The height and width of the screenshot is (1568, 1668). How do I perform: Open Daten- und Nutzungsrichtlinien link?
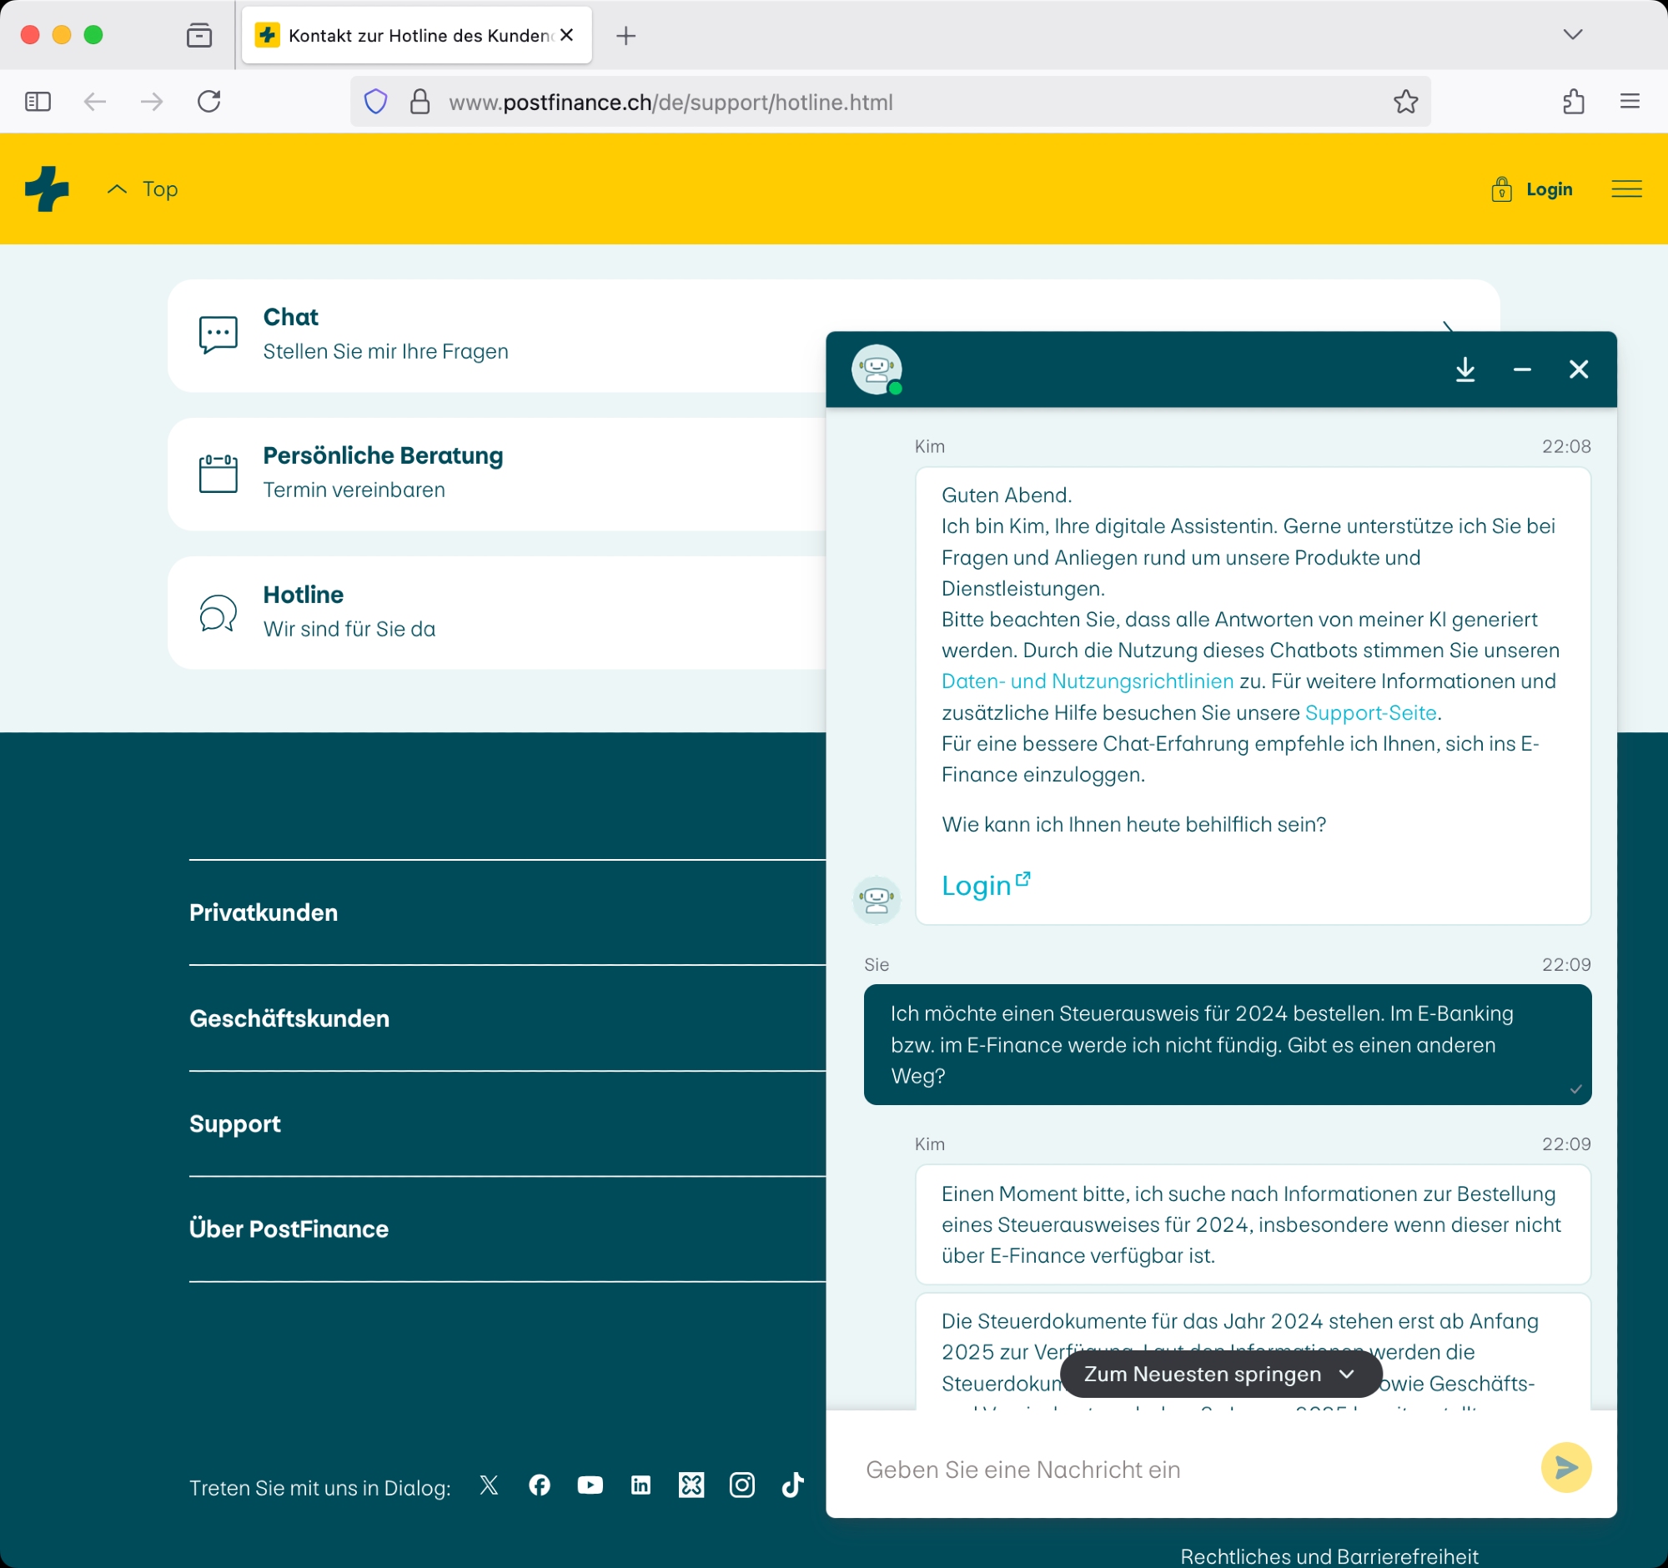(x=1087, y=681)
